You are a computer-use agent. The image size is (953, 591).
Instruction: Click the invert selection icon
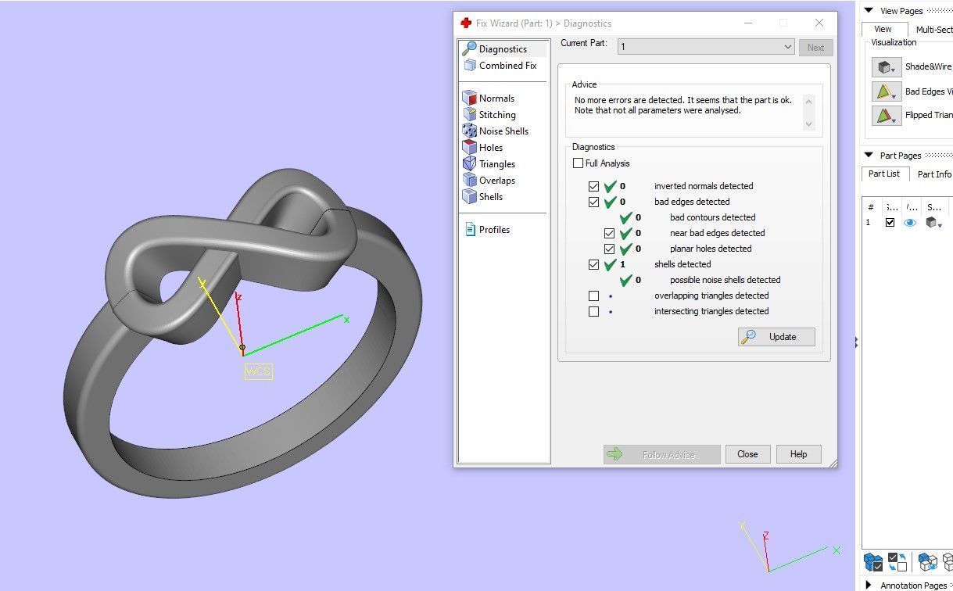point(897,562)
